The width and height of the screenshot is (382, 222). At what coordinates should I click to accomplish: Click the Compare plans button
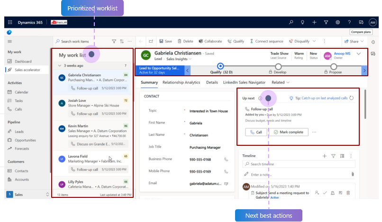(x=361, y=32)
